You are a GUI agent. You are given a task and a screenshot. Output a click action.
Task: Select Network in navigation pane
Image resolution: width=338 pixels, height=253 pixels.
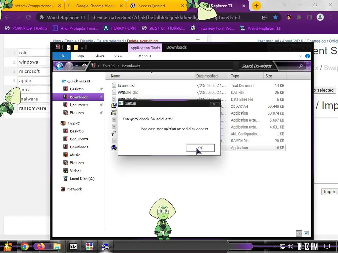(x=74, y=189)
